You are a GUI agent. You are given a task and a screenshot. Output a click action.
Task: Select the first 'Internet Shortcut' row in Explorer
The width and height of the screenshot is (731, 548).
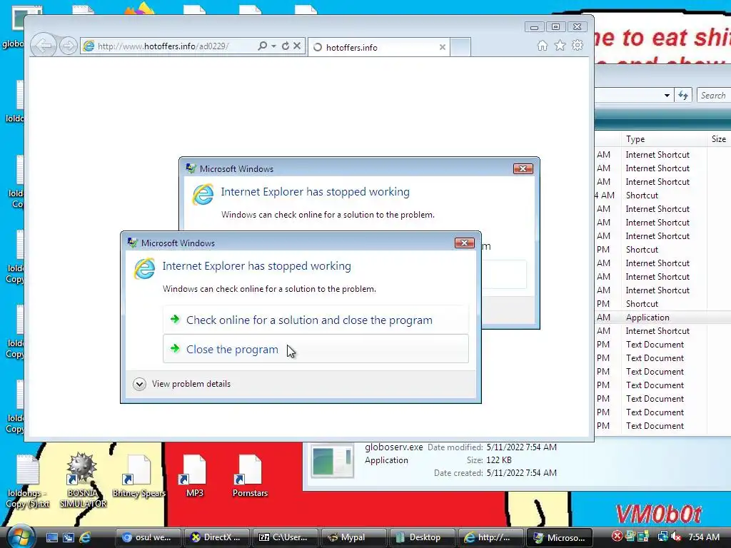663,155
